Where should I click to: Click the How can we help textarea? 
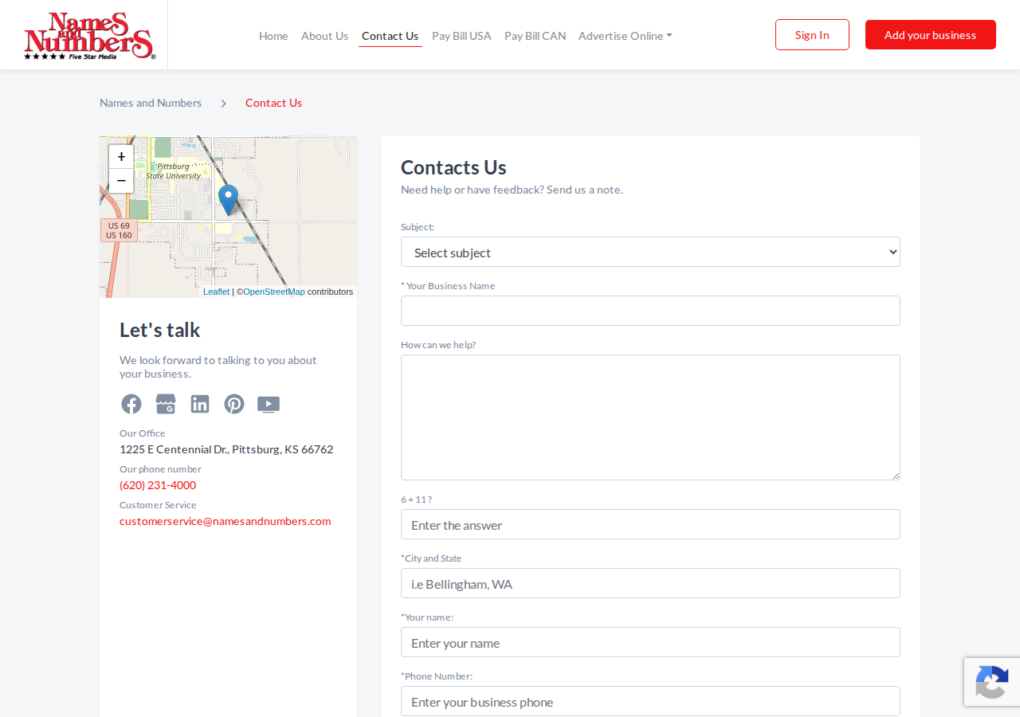650,417
